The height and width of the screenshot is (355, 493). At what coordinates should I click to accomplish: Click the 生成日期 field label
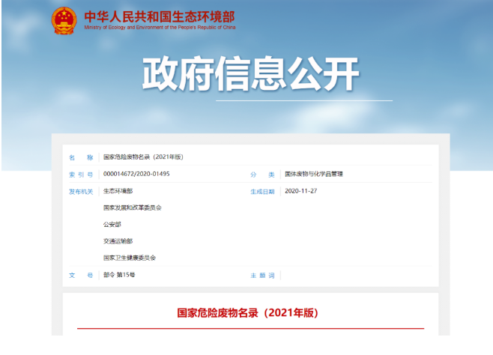point(263,191)
